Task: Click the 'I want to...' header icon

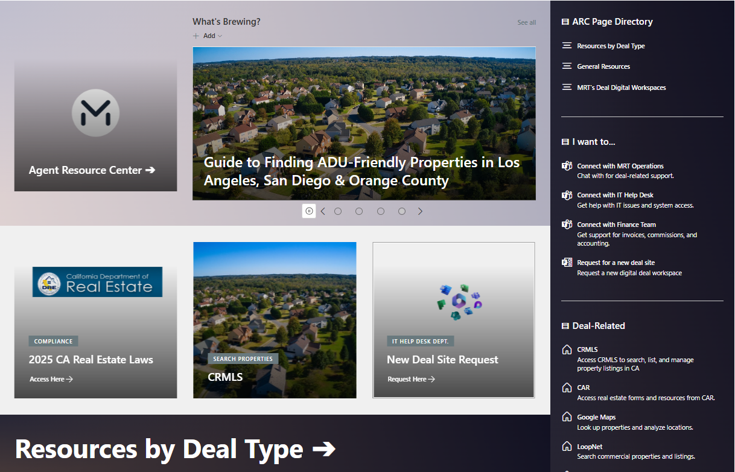Action: pos(565,142)
